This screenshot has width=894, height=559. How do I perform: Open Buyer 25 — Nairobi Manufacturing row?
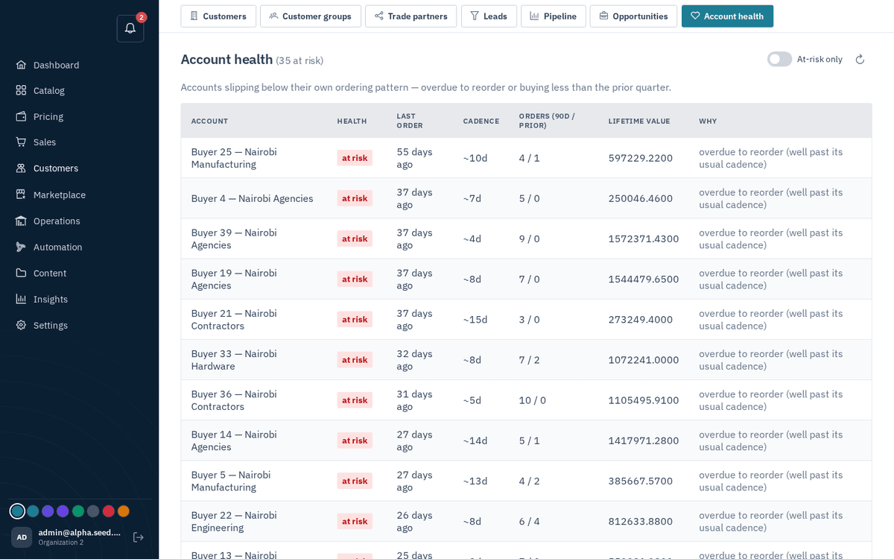[526, 158]
